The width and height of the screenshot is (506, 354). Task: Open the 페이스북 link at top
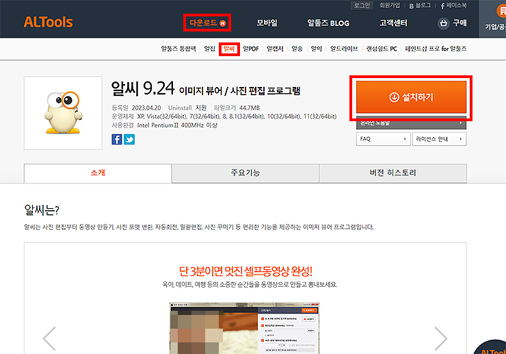(x=454, y=5)
